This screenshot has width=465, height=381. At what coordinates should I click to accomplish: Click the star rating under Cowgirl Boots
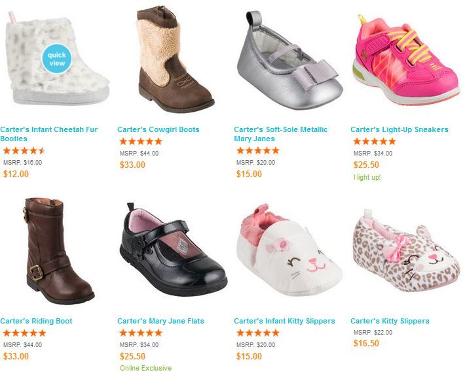tap(141, 141)
